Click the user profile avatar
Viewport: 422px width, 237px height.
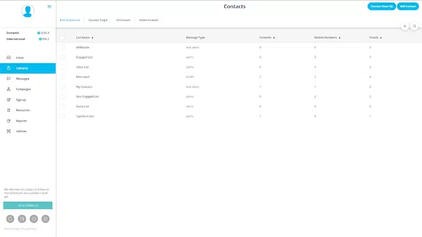[27, 11]
